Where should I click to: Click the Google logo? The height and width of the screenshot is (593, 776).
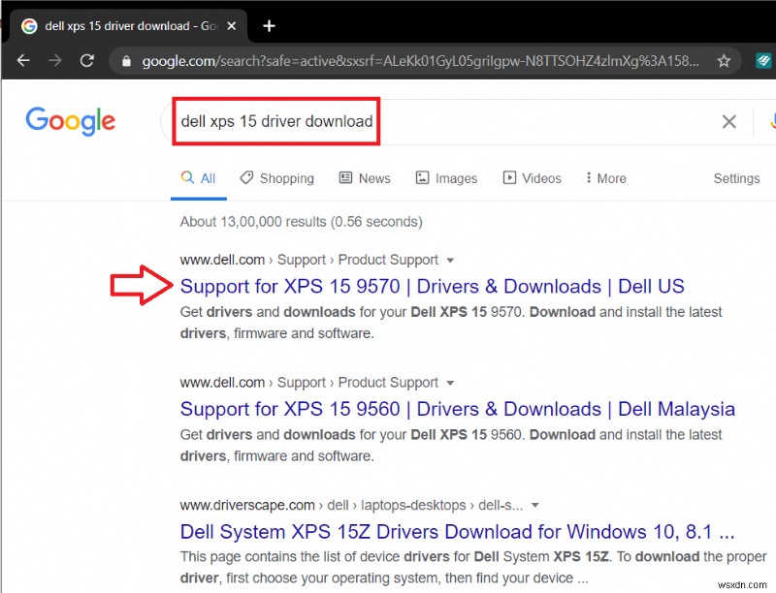(x=69, y=121)
